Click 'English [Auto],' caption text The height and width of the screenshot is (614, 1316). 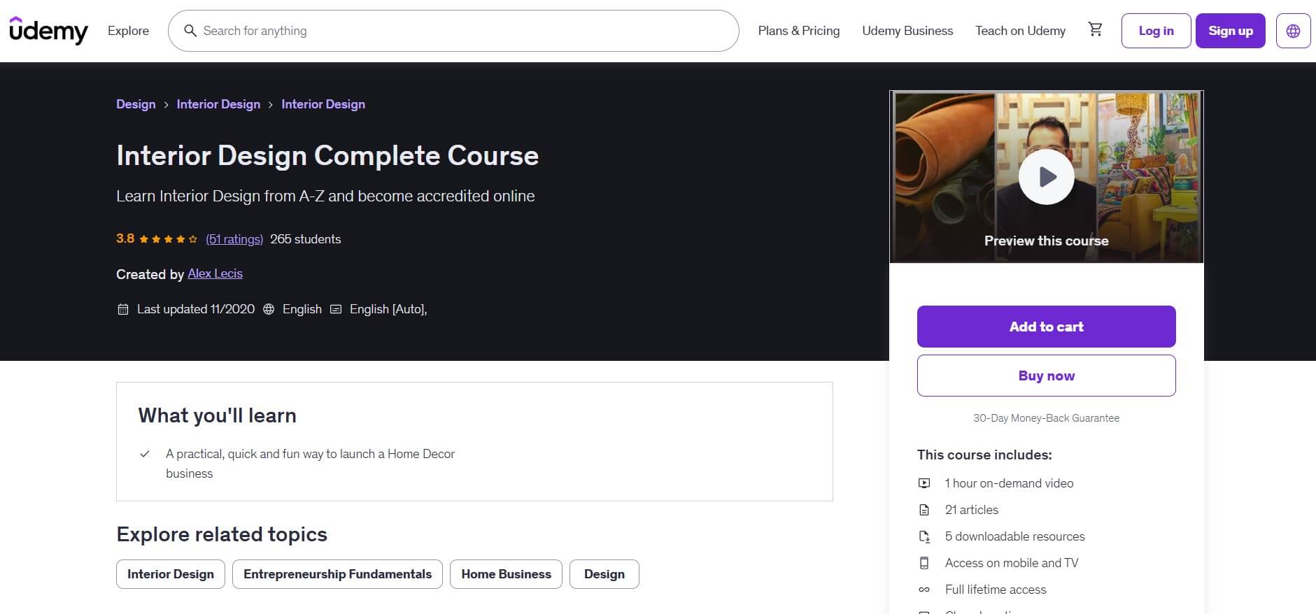[x=388, y=309]
